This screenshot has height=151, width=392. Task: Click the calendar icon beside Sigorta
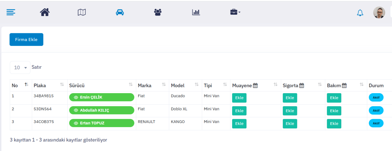point(302,86)
